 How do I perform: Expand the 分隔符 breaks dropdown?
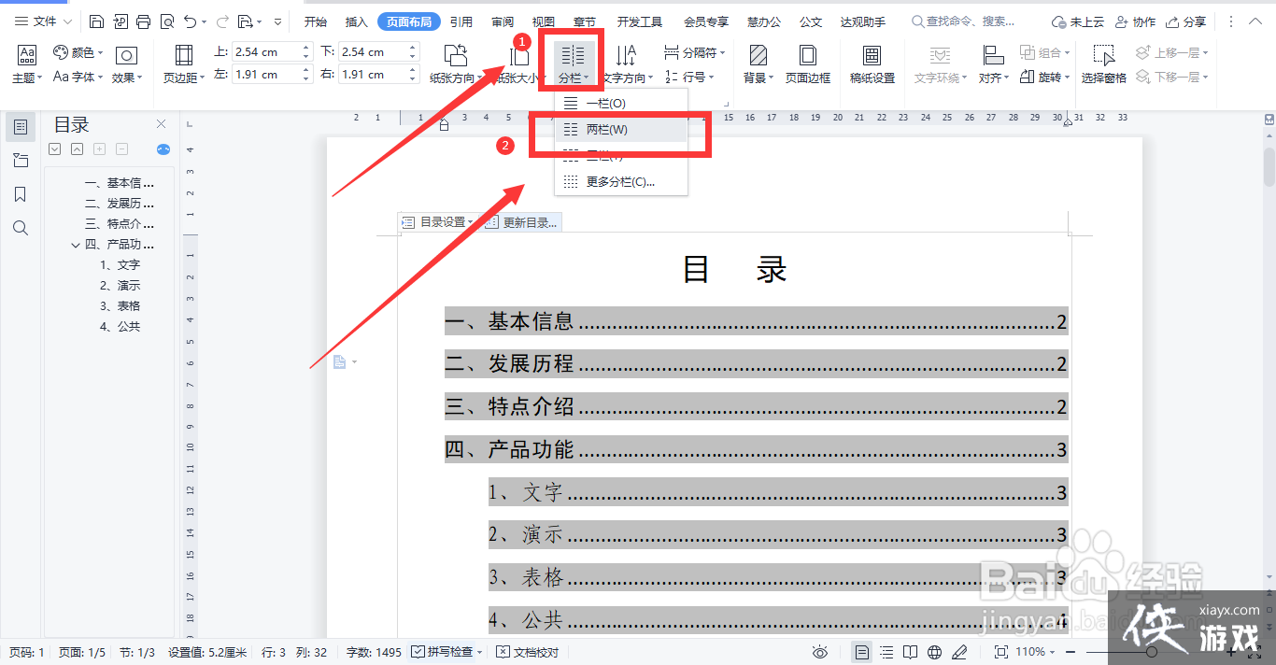[x=694, y=53]
